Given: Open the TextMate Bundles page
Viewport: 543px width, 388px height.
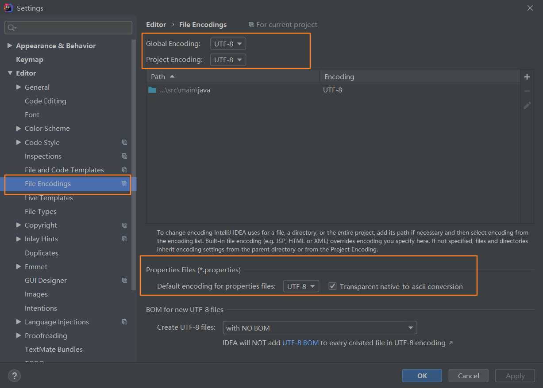Looking at the screenshot, I should (54, 349).
